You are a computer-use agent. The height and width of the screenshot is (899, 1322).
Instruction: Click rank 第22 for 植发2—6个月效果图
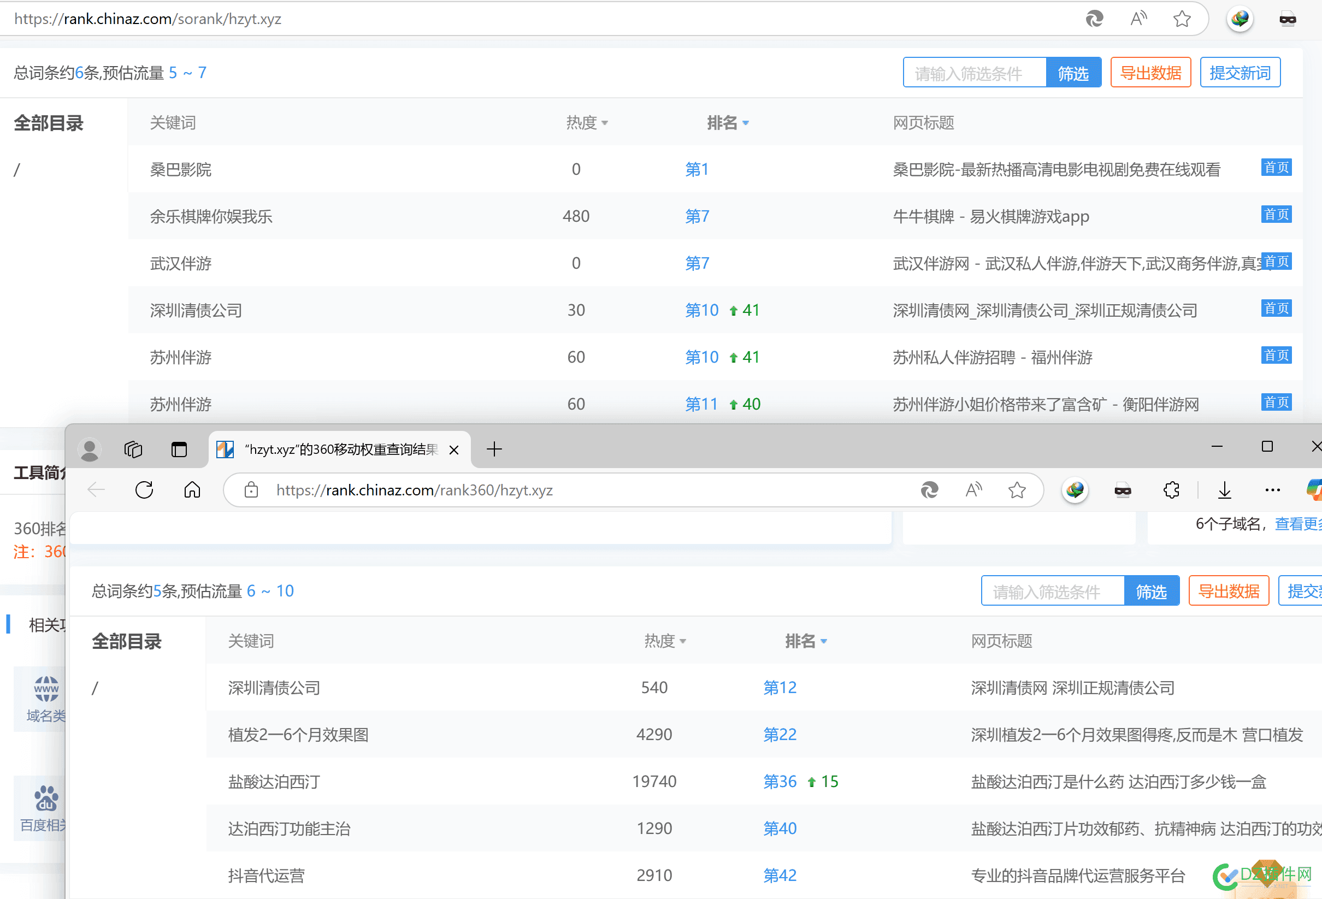(x=780, y=735)
